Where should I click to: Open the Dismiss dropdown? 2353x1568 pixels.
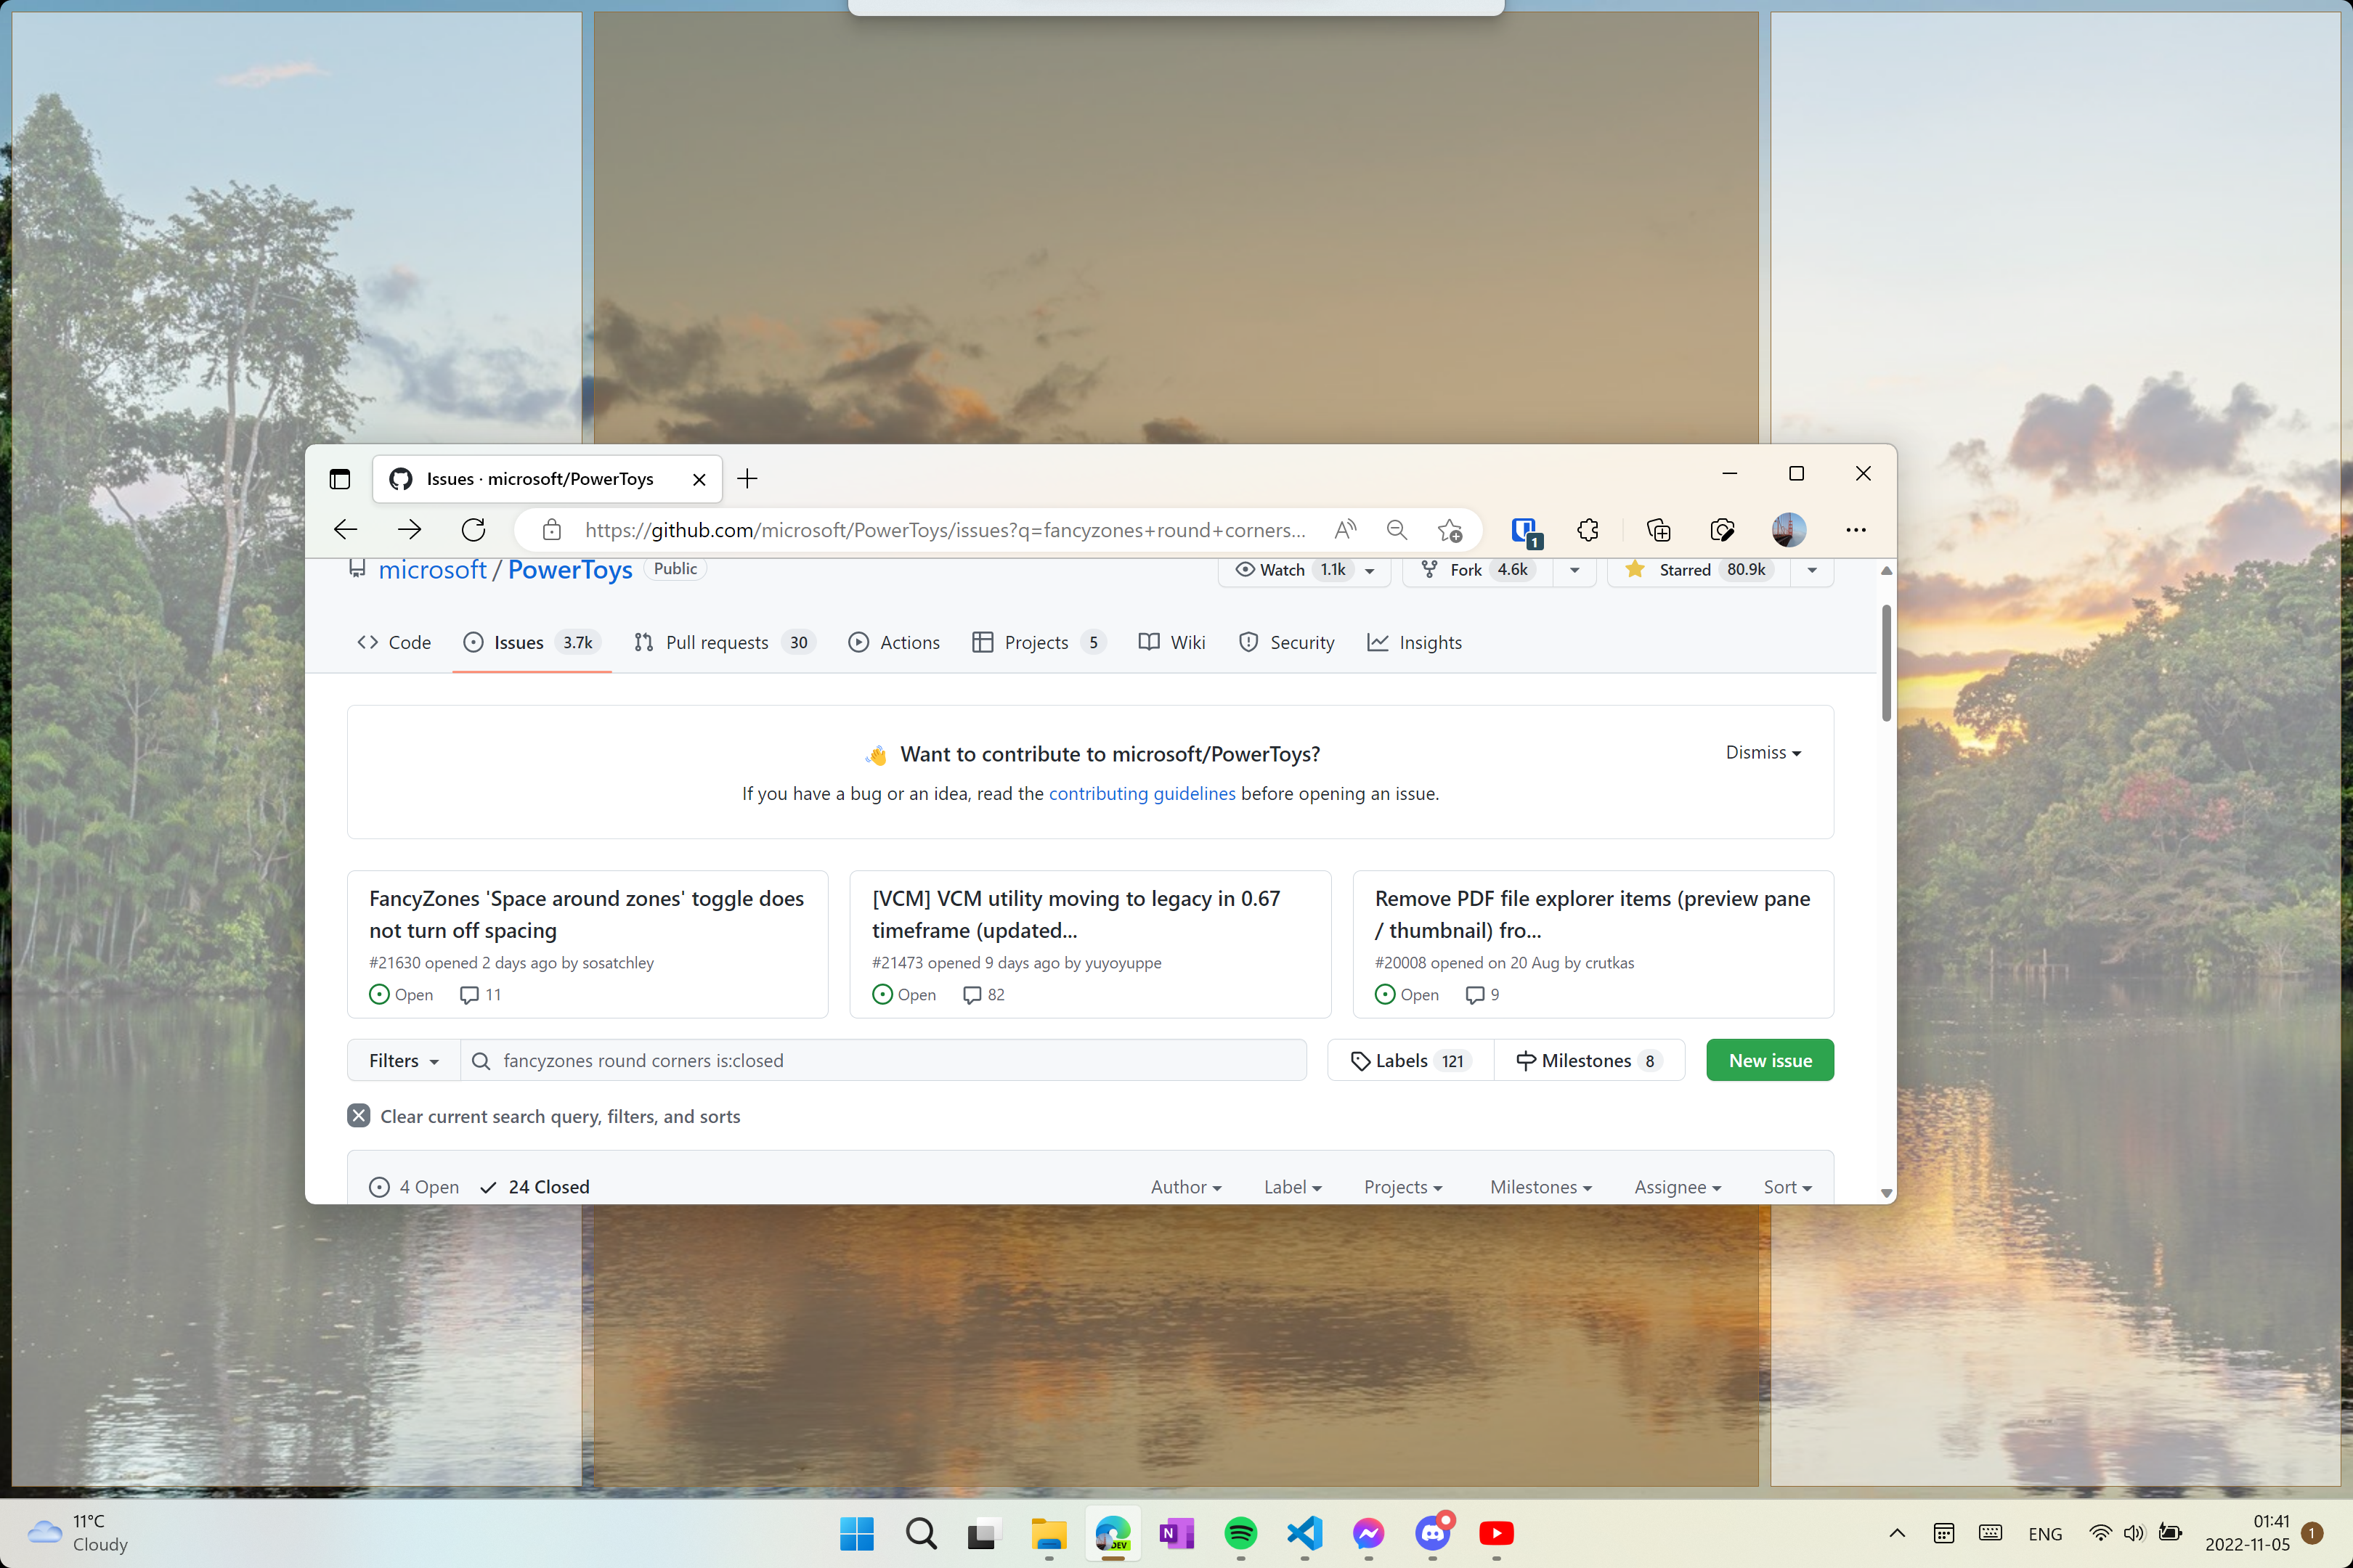click(1763, 753)
